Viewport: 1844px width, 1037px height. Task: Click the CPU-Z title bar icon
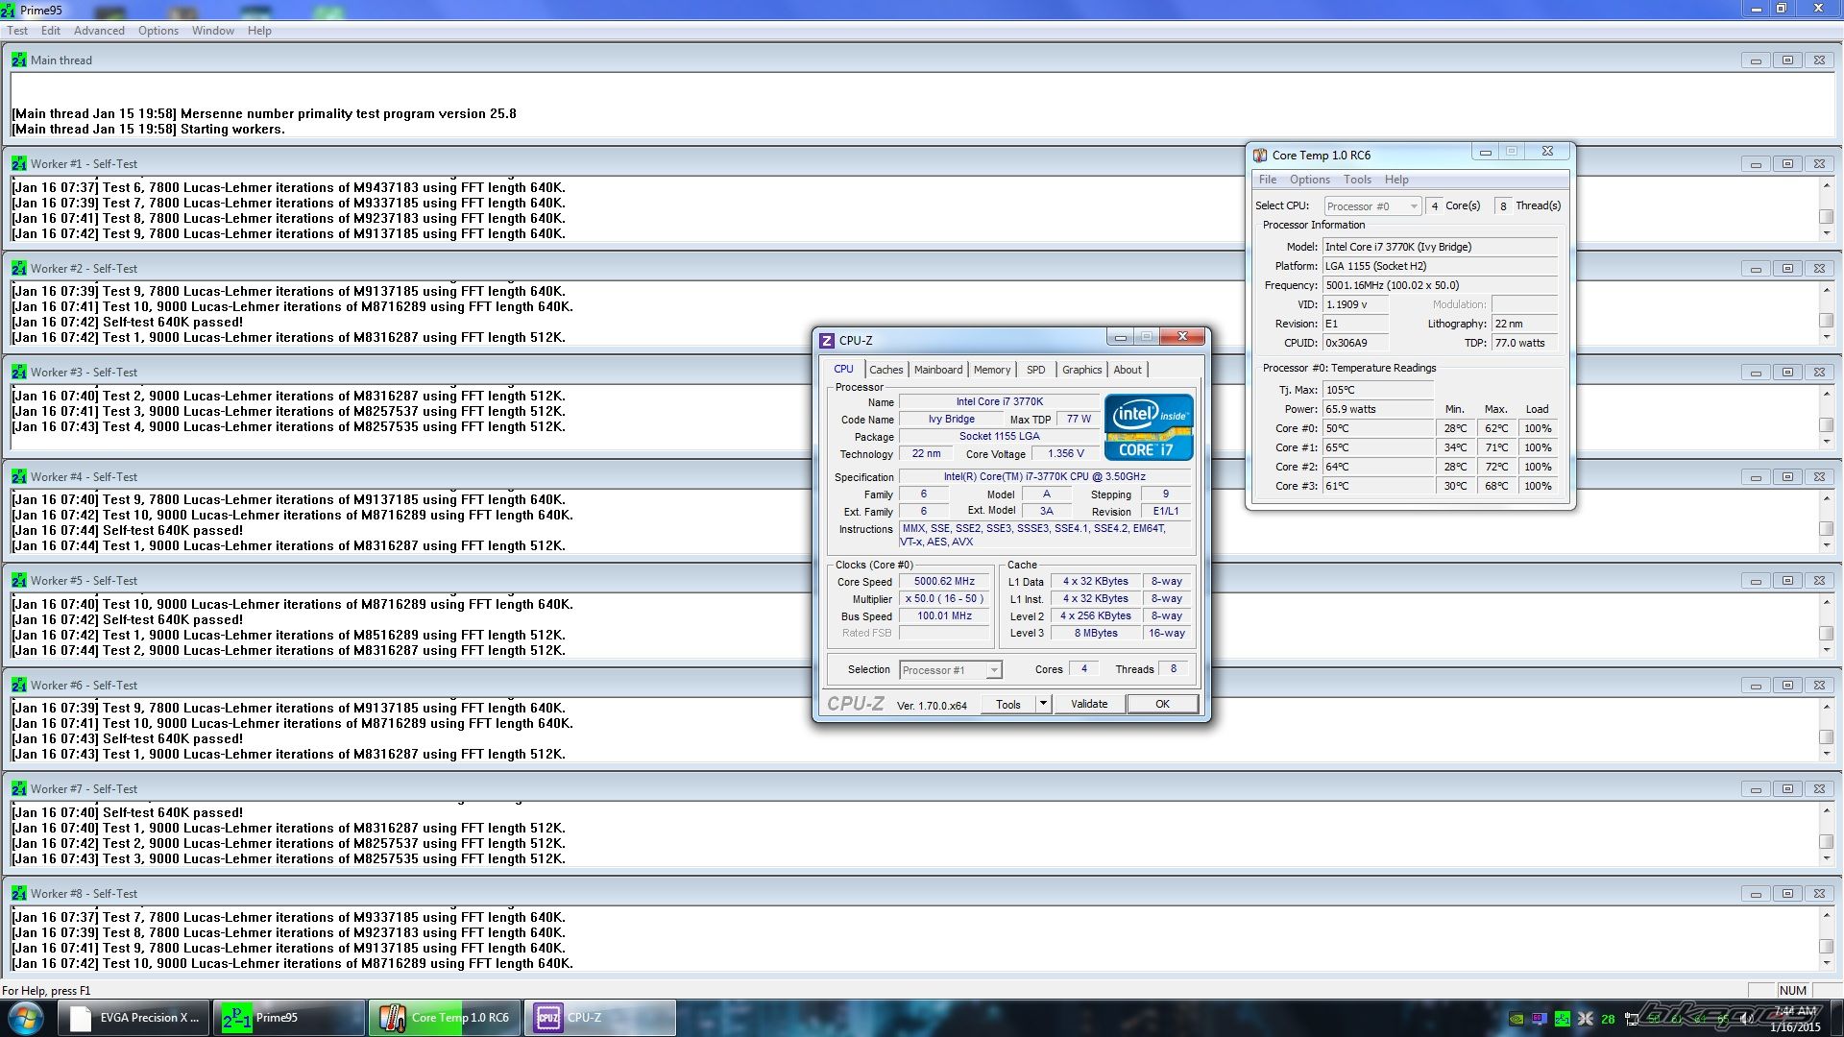click(827, 340)
